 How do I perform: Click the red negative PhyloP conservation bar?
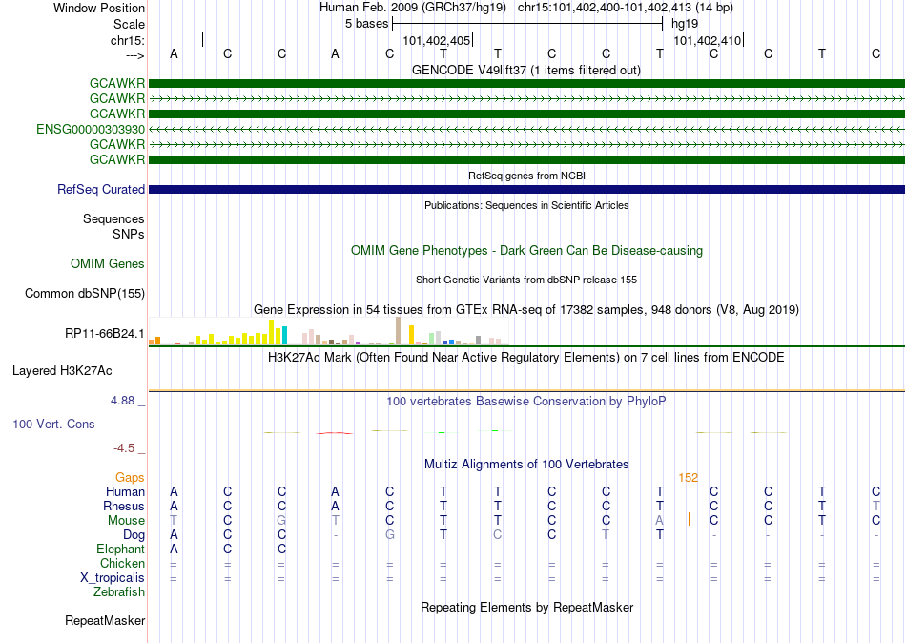[x=335, y=432]
